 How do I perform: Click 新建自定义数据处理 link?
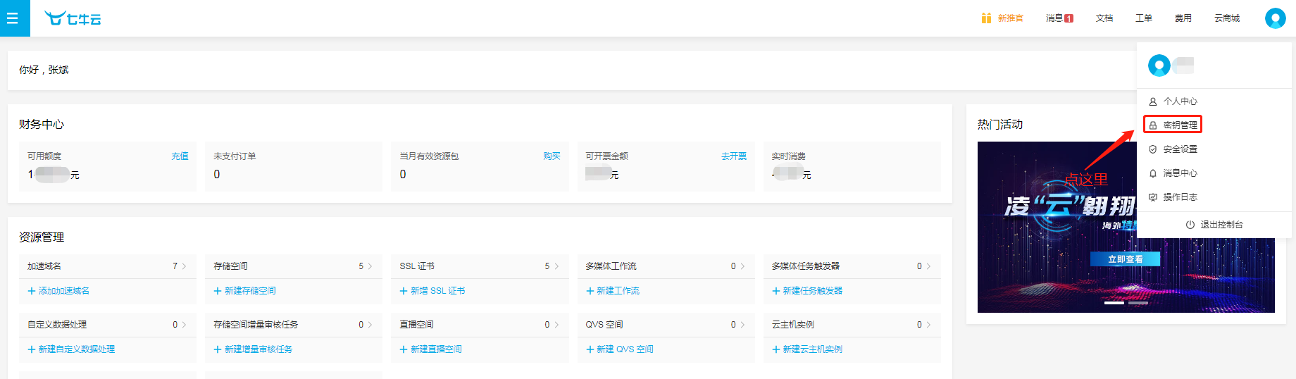point(71,349)
